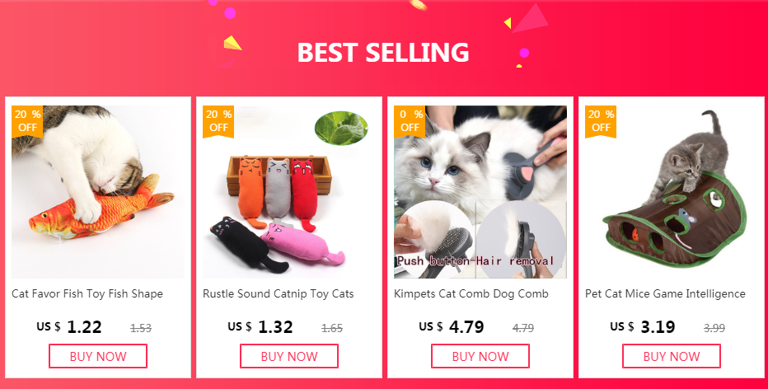
Task: Click Buy Now for Pet Cat Mice Game
Action: 672,356
